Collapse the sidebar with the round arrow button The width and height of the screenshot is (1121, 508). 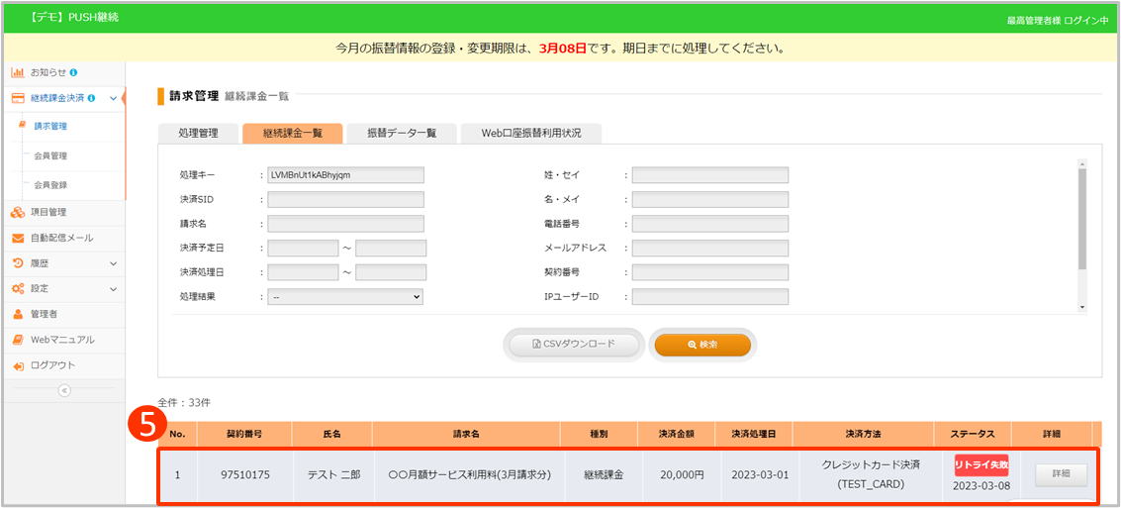[64, 390]
